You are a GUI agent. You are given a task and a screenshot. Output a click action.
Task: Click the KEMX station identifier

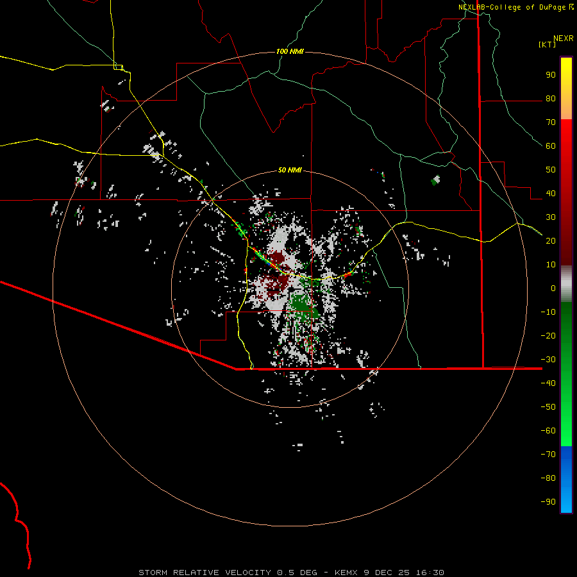pos(346,573)
